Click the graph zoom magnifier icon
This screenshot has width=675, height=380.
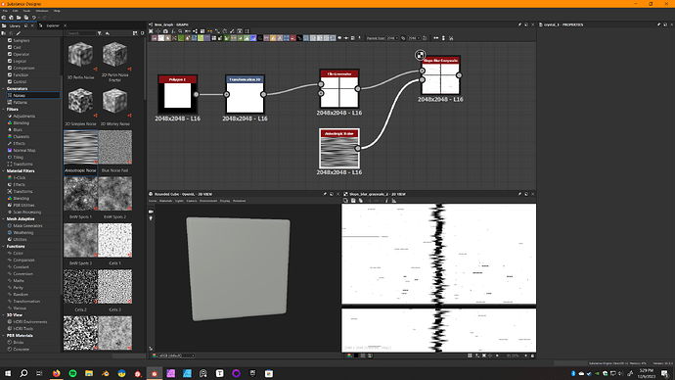[180, 31]
